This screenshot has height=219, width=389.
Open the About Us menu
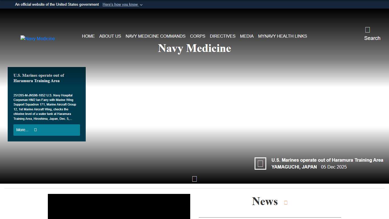coord(110,36)
